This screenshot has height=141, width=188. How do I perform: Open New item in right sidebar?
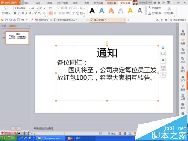183,32
